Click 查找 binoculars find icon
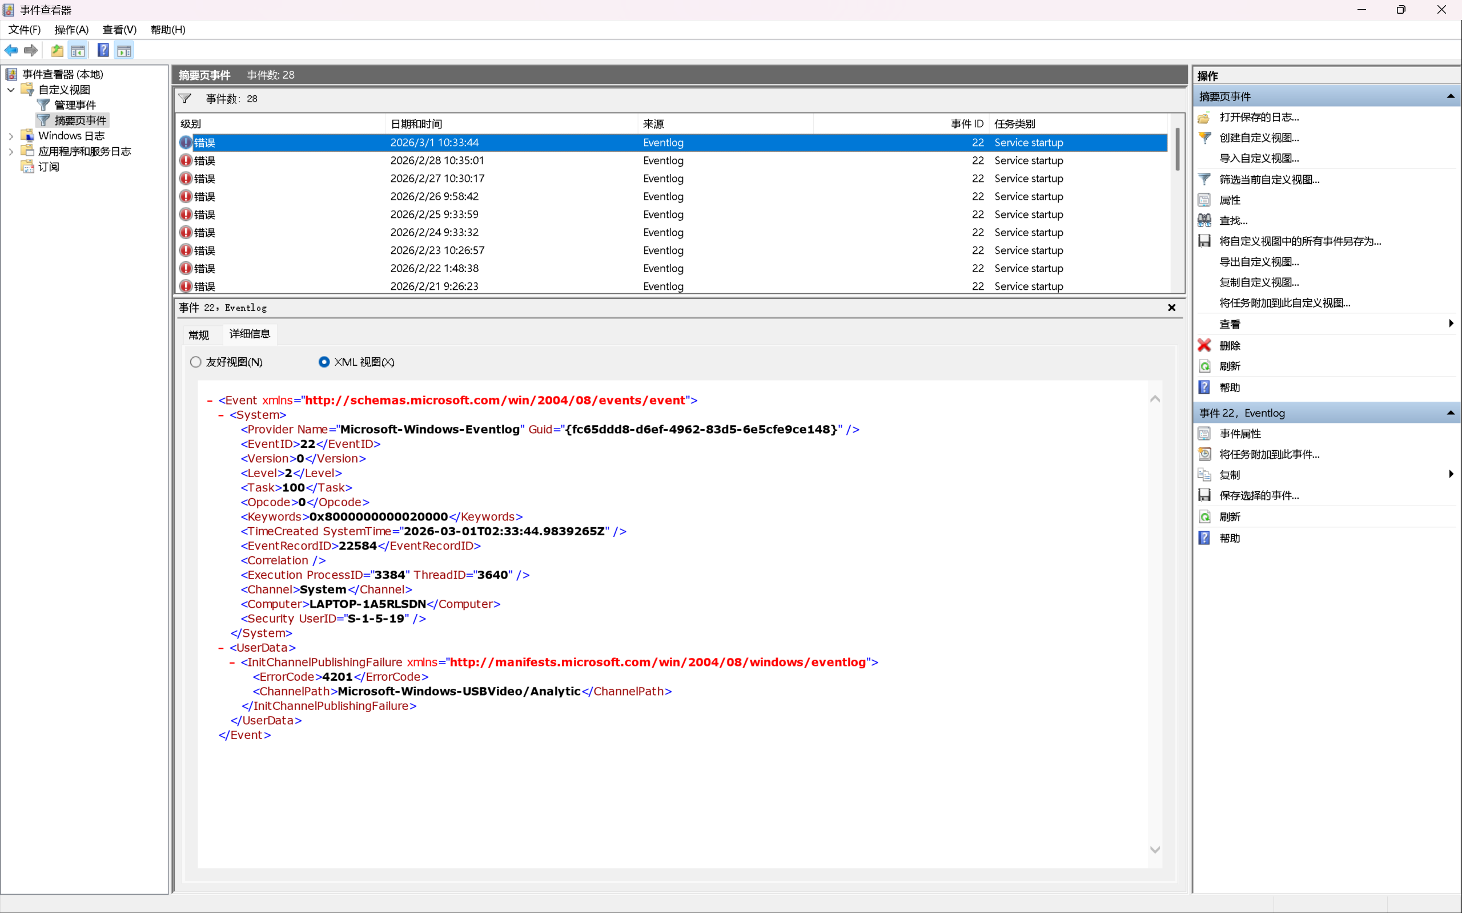 pyautogui.click(x=1204, y=220)
